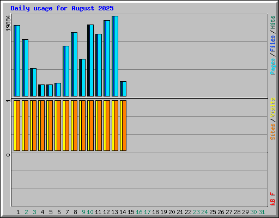Click day label 6 on x-axis
Screen dimensions: 279x218
click(59, 212)
